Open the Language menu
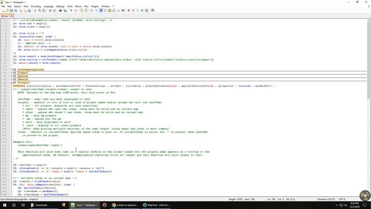This screenshot has width=371, height=209. [49, 6]
